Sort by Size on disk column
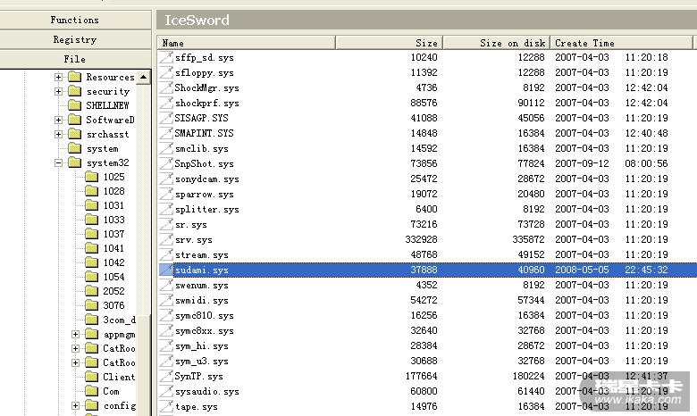This screenshot has width=697, height=416. coord(497,43)
